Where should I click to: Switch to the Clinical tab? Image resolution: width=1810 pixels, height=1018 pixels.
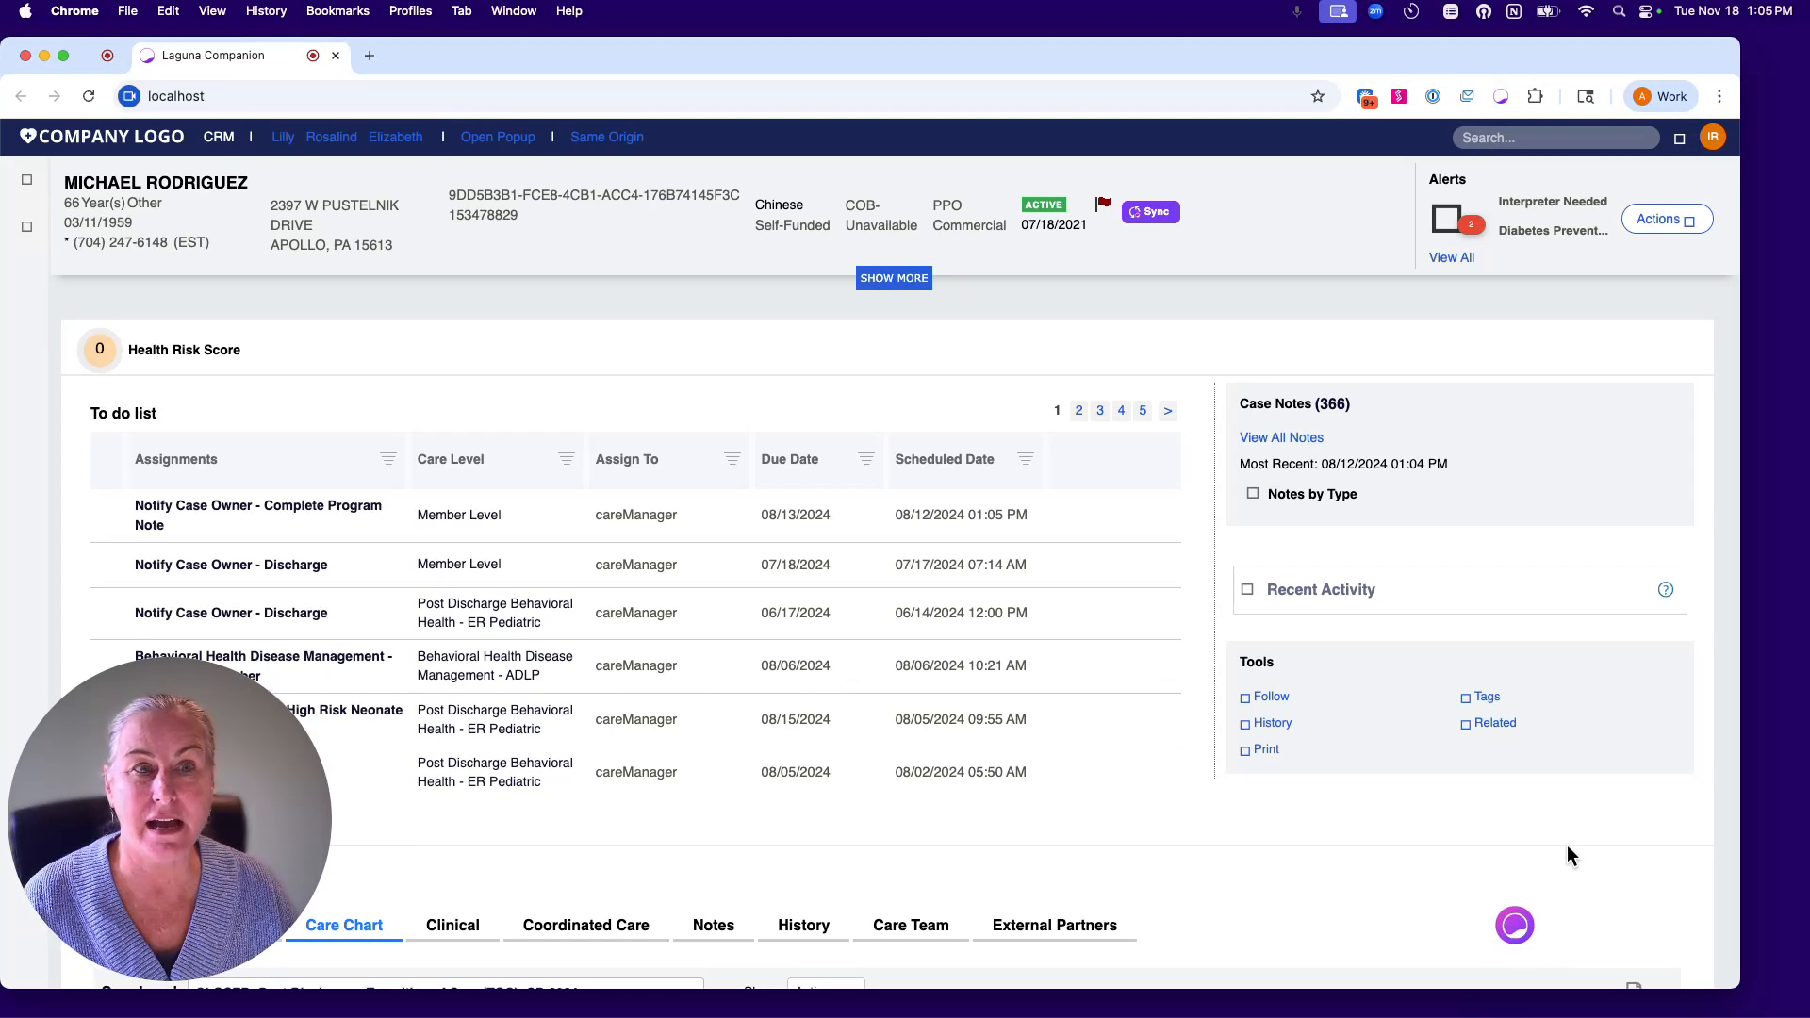[x=452, y=926]
